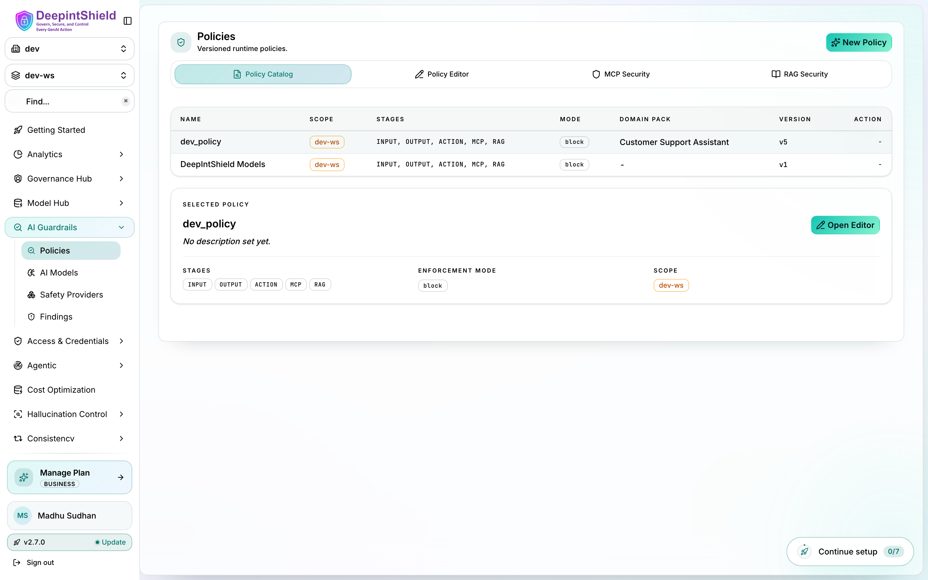Image resolution: width=928 pixels, height=580 pixels.
Task: Click the AI Models brain icon
Action: point(31,273)
